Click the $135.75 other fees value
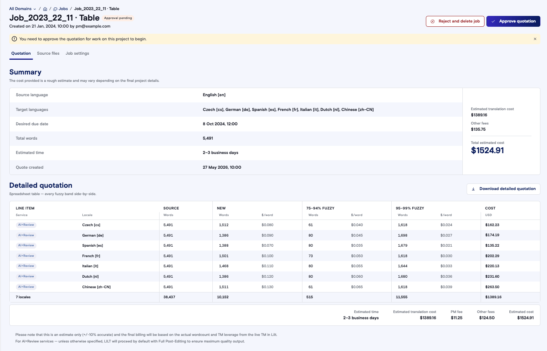This screenshot has width=547, height=351. click(478, 130)
